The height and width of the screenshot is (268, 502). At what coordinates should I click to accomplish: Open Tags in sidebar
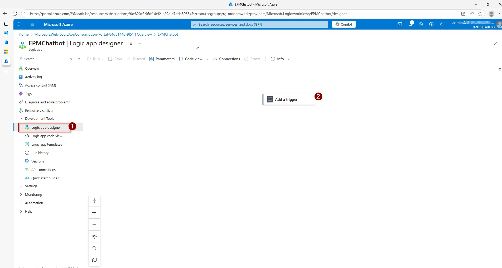click(28, 94)
